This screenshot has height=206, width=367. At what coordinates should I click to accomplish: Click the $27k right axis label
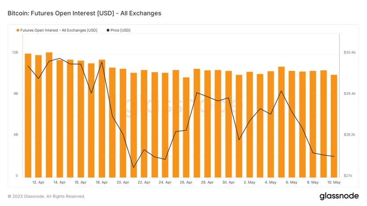(348, 176)
